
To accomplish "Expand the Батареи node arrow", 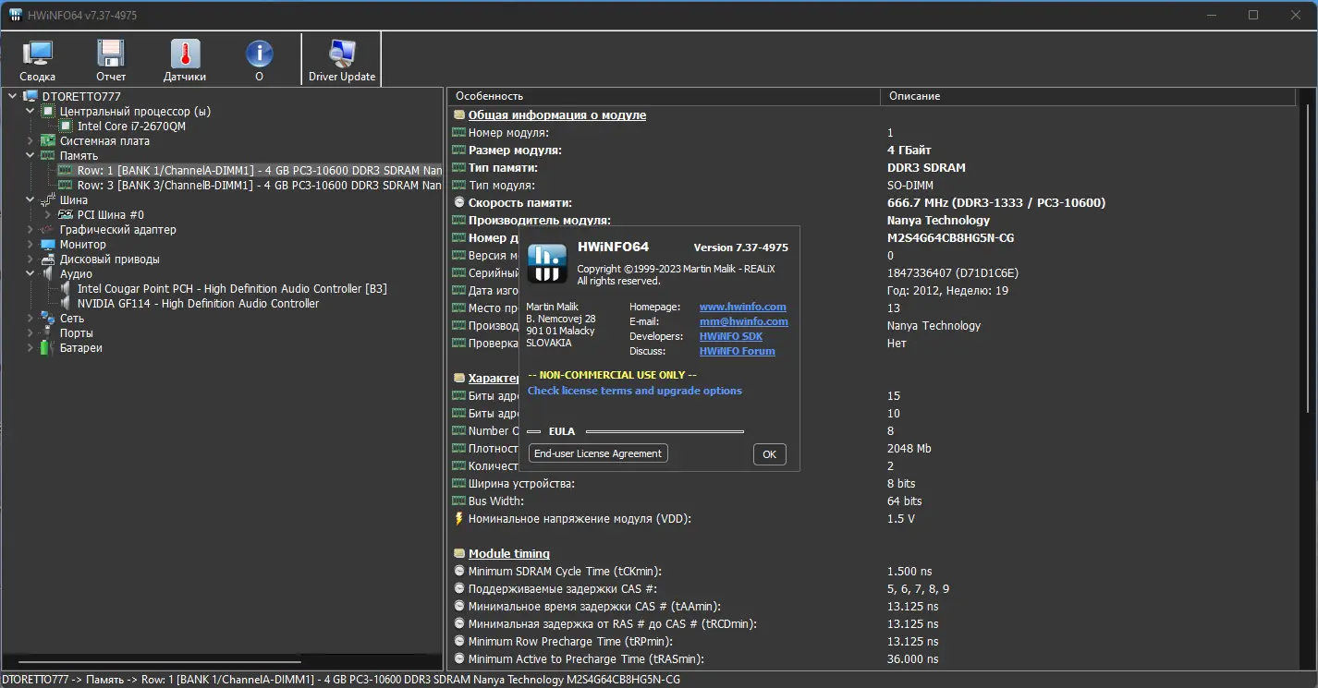I will (x=31, y=347).
